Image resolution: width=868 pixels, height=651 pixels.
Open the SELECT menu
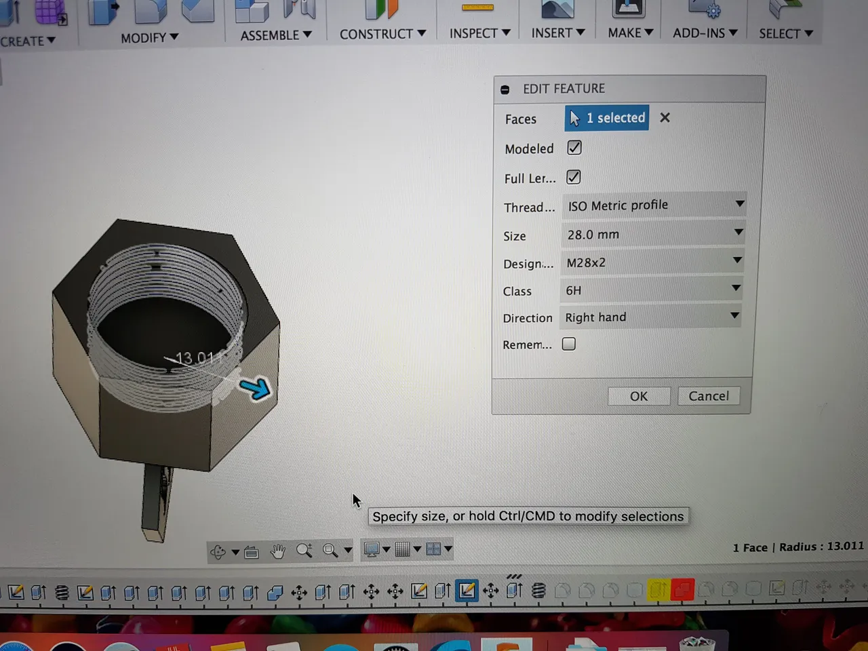pos(786,33)
